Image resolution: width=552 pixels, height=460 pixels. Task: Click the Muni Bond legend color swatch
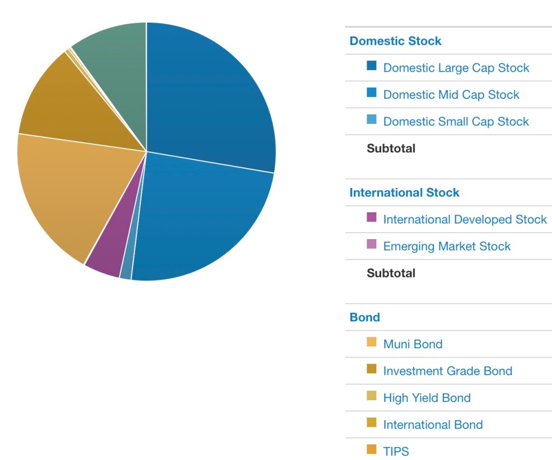pos(371,343)
